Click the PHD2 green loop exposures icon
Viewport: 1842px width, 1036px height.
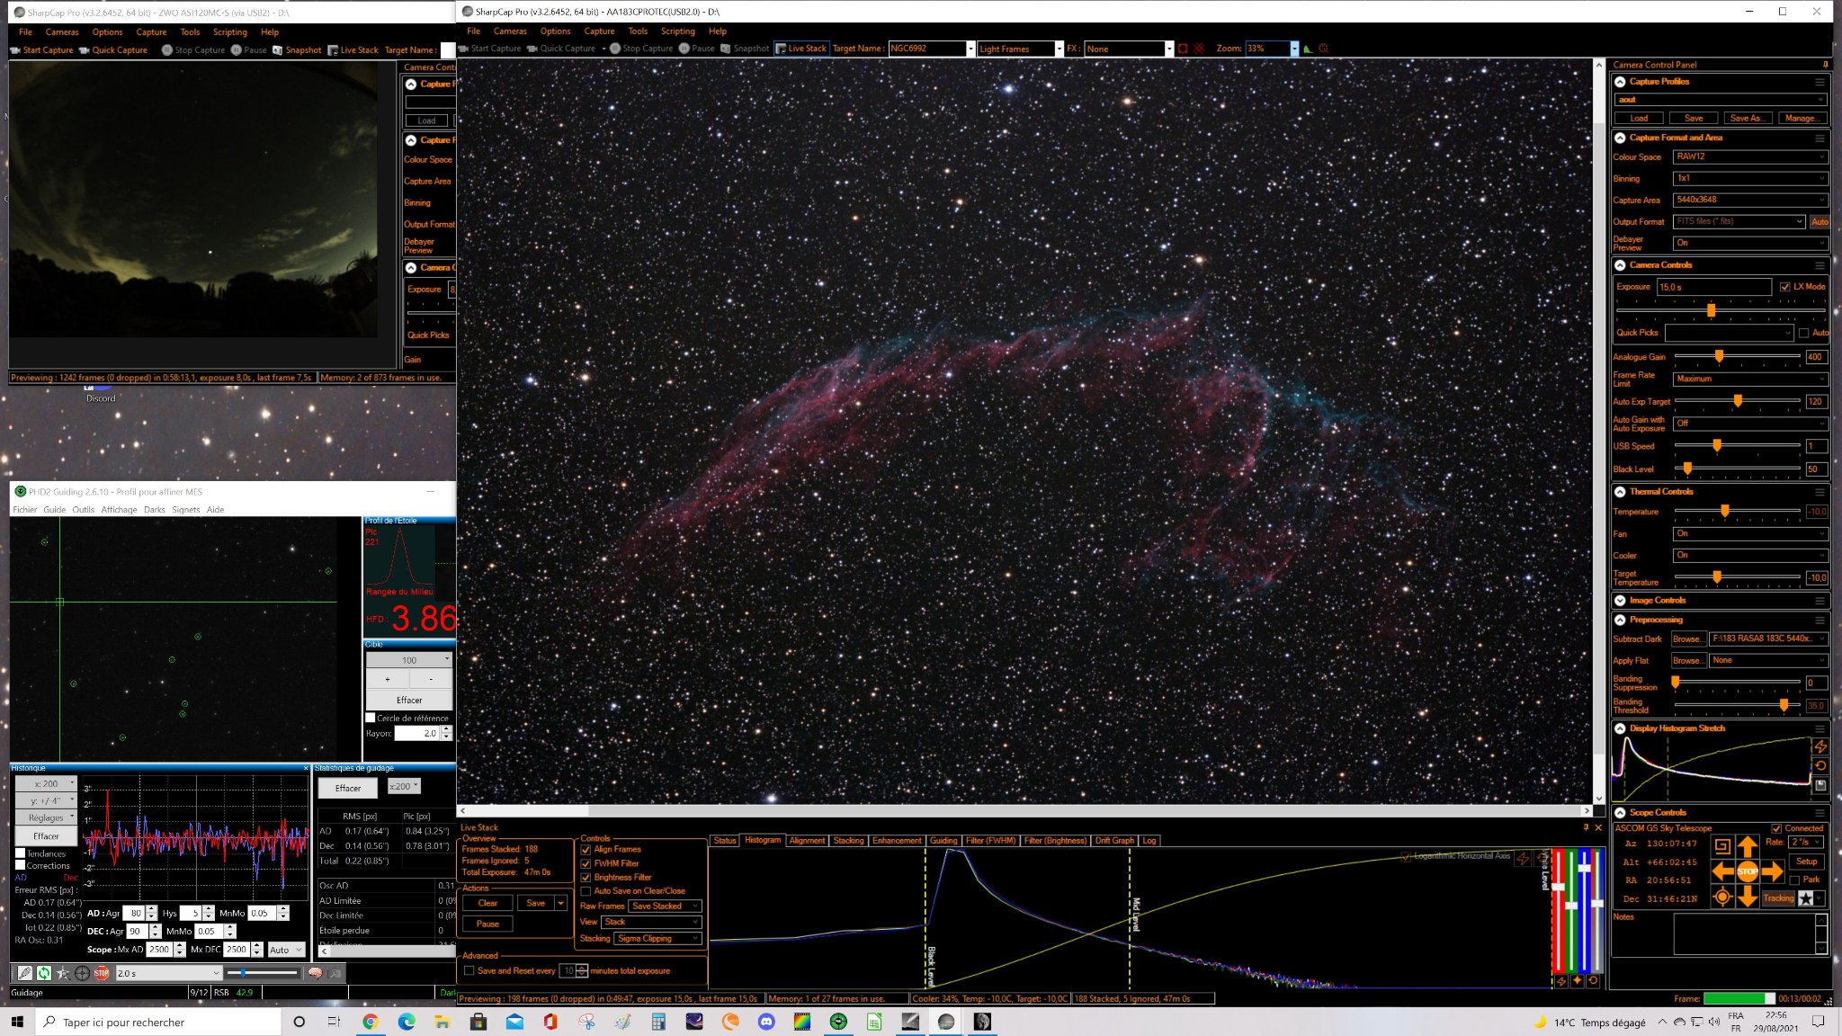pyautogui.click(x=43, y=973)
